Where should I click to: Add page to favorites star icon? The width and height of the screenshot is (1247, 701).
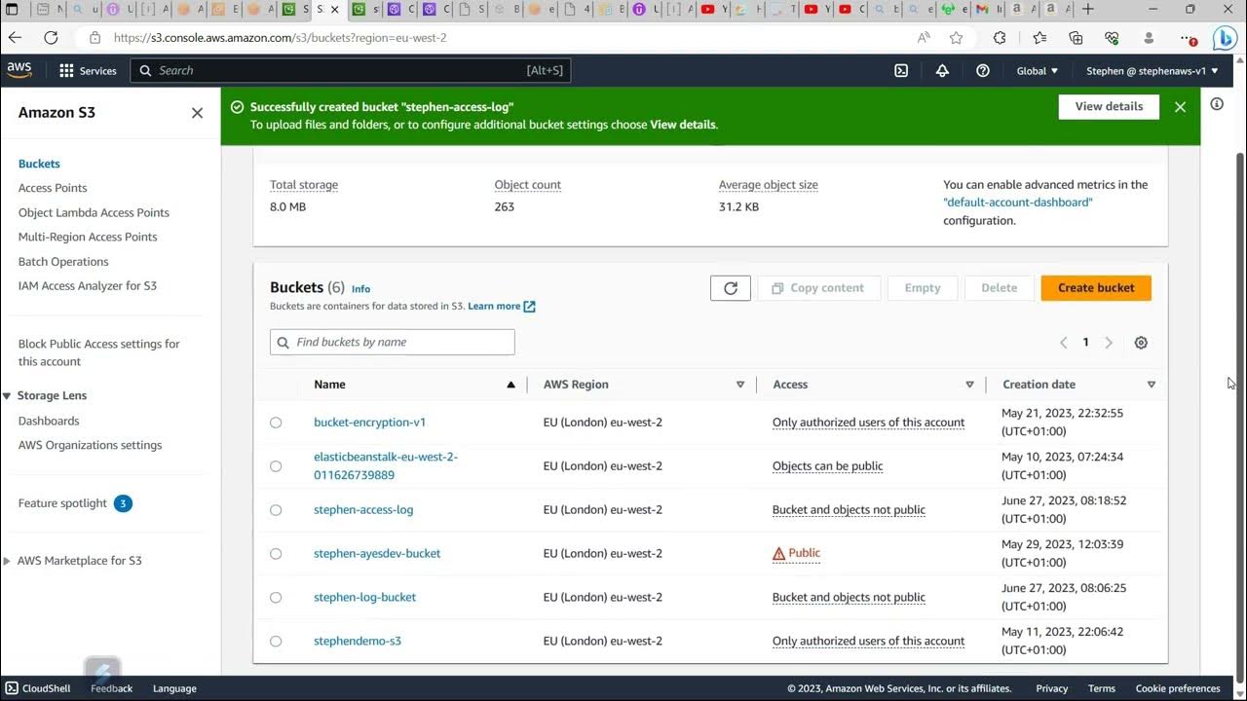956,38
